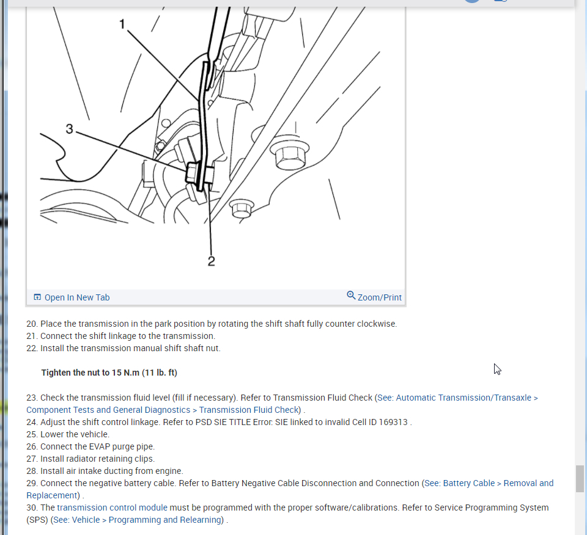Click the bold nut torque specification text

(109, 373)
